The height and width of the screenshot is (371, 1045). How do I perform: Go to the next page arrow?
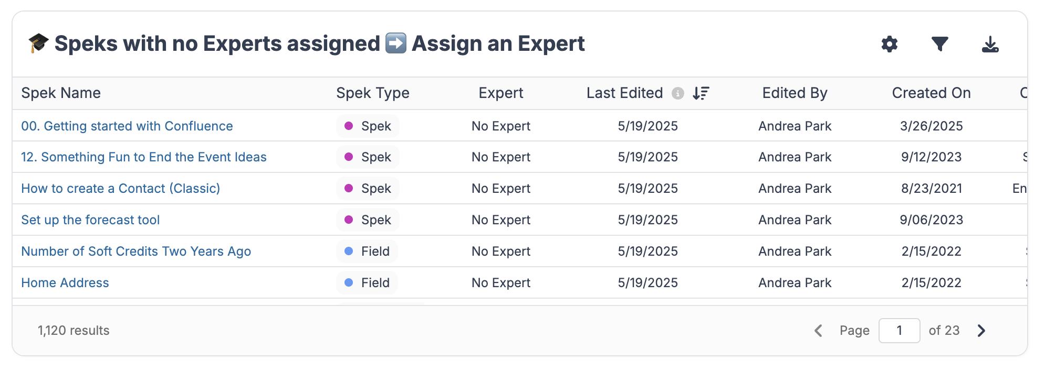click(981, 331)
